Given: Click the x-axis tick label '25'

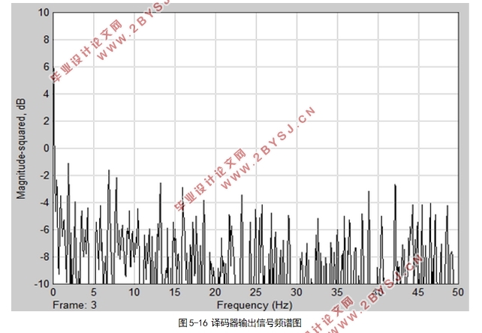Looking at the screenshot, I should pos(256,292).
